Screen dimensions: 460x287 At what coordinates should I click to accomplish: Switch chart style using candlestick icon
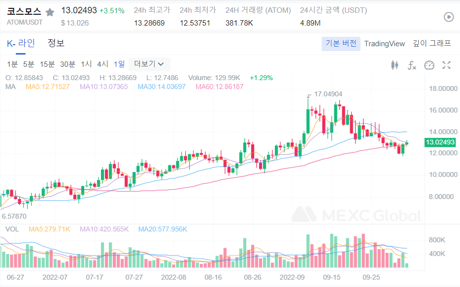[x=394, y=65]
